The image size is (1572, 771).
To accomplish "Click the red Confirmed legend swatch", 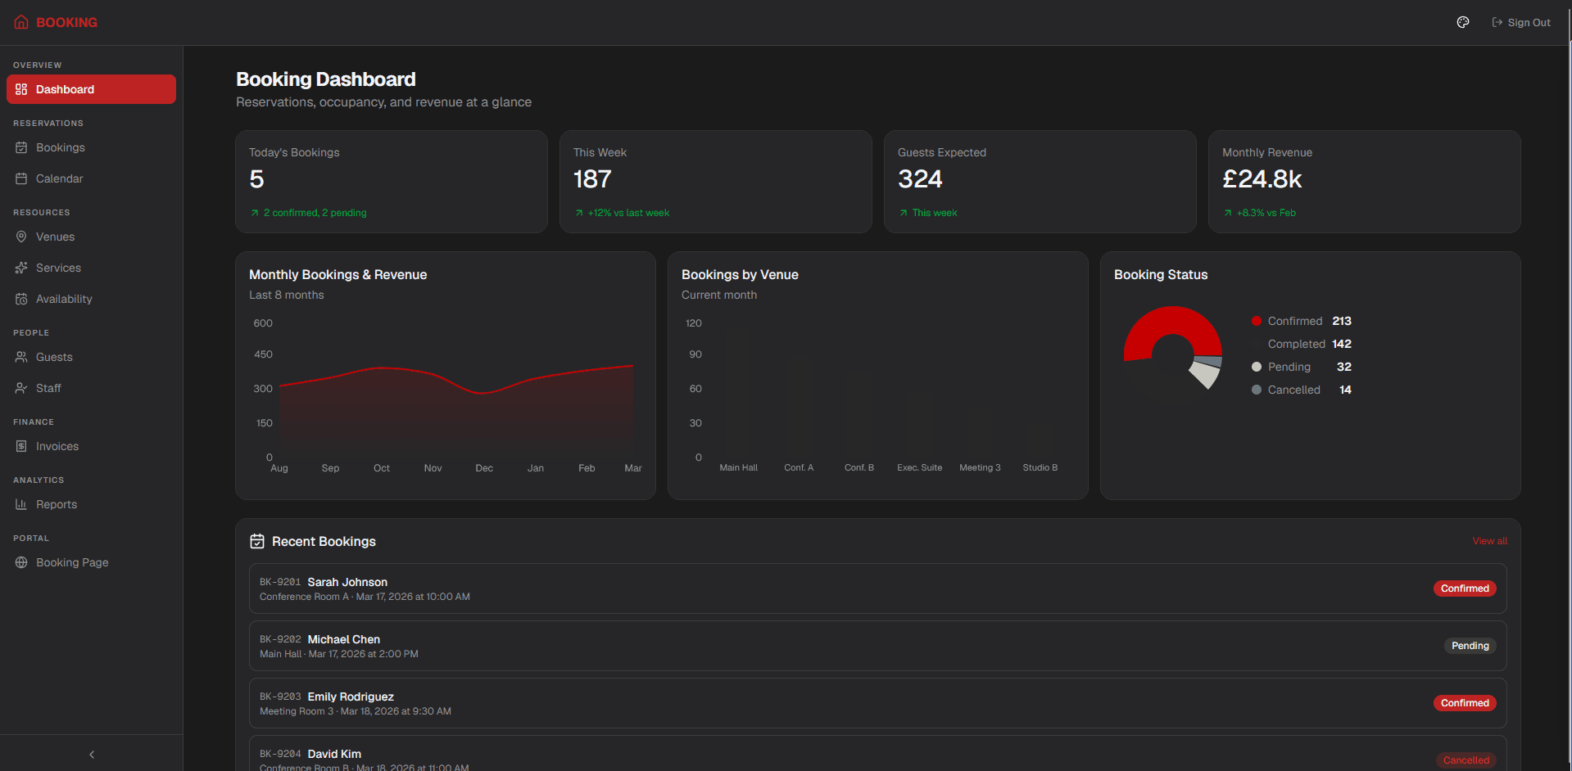I will point(1257,321).
